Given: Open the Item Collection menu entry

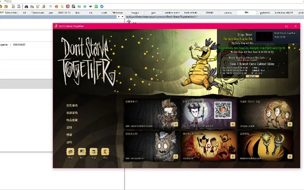Looking at the screenshot, I should pyautogui.click(x=72, y=120).
